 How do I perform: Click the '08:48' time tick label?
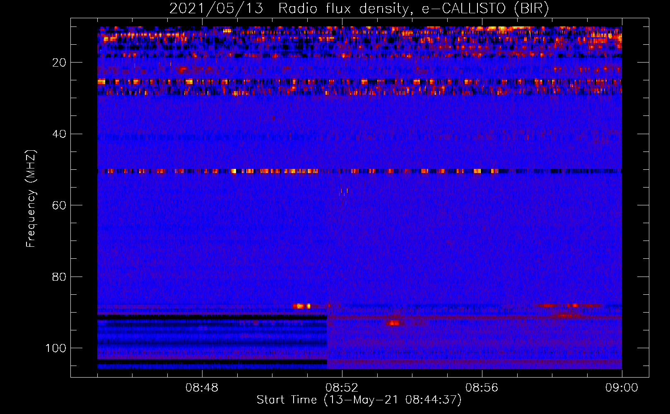(202, 388)
